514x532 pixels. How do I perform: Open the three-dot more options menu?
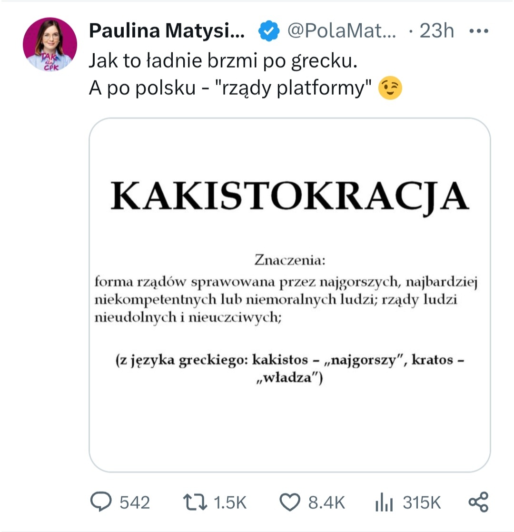coord(479,31)
